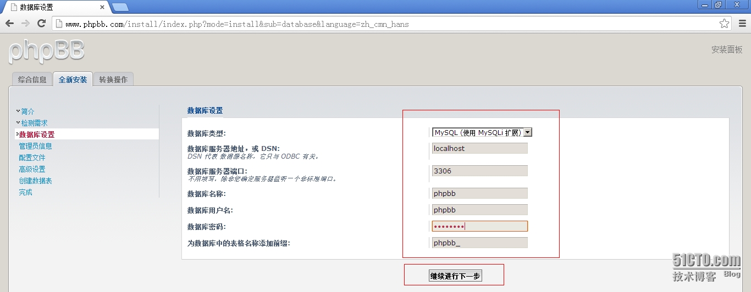Close the 数据库设置 browser tab
The width and height of the screenshot is (751, 292).
(103, 7)
